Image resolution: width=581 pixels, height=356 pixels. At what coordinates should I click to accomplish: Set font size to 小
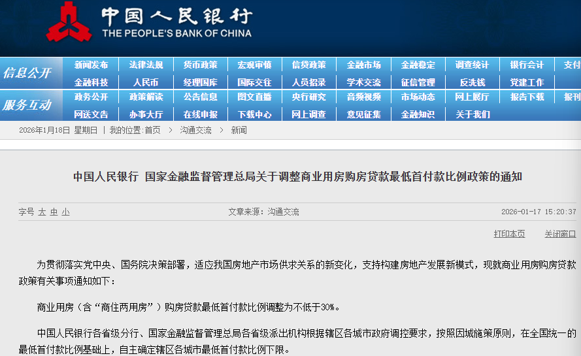[65, 212]
